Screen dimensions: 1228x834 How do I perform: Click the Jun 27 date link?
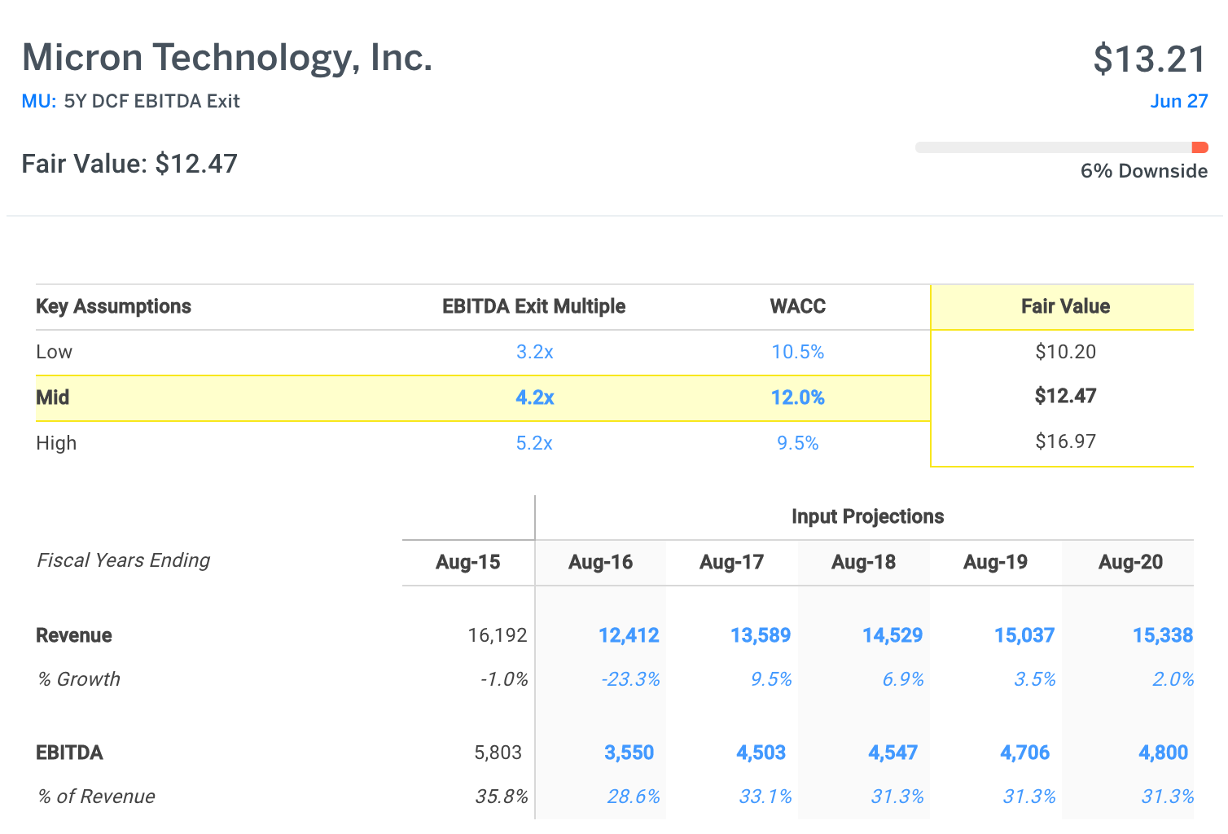(1178, 101)
